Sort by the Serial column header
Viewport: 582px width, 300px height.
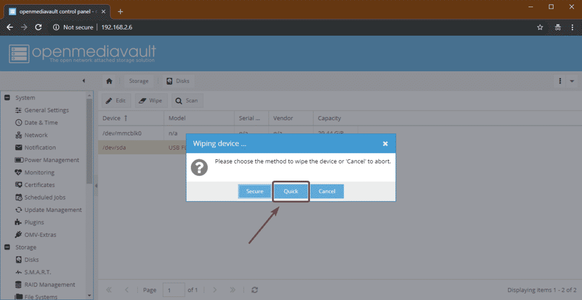pyautogui.click(x=251, y=118)
